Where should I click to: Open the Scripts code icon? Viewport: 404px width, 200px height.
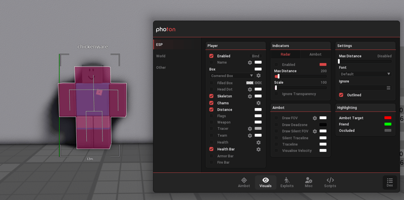coord(330,180)
